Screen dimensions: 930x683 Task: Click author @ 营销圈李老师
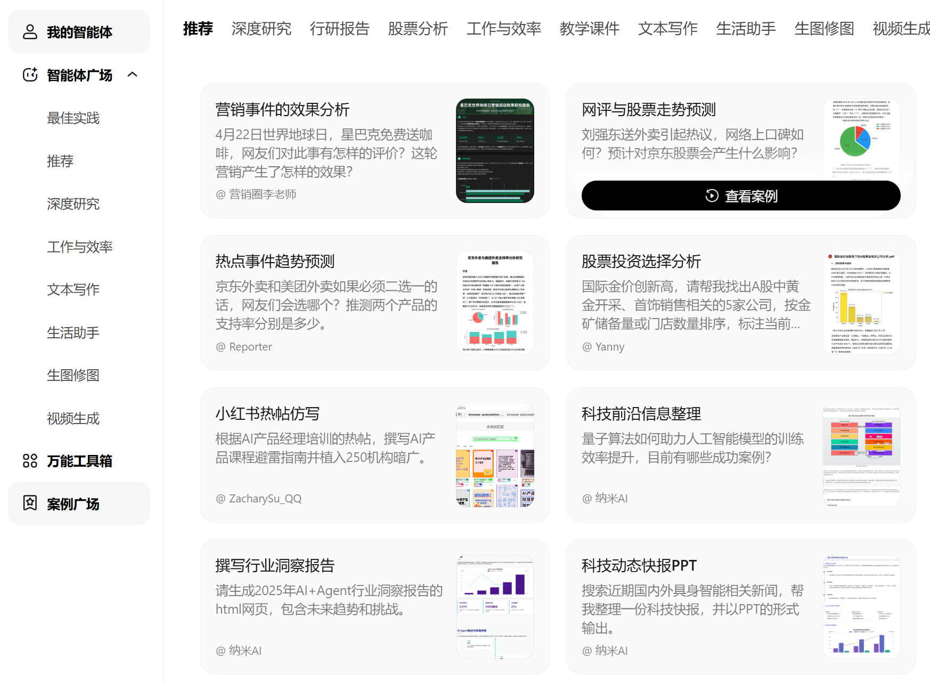(256, 194)
